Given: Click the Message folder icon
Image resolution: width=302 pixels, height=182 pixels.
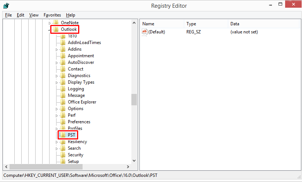Looking at the screenshot, I should point(63,95).
